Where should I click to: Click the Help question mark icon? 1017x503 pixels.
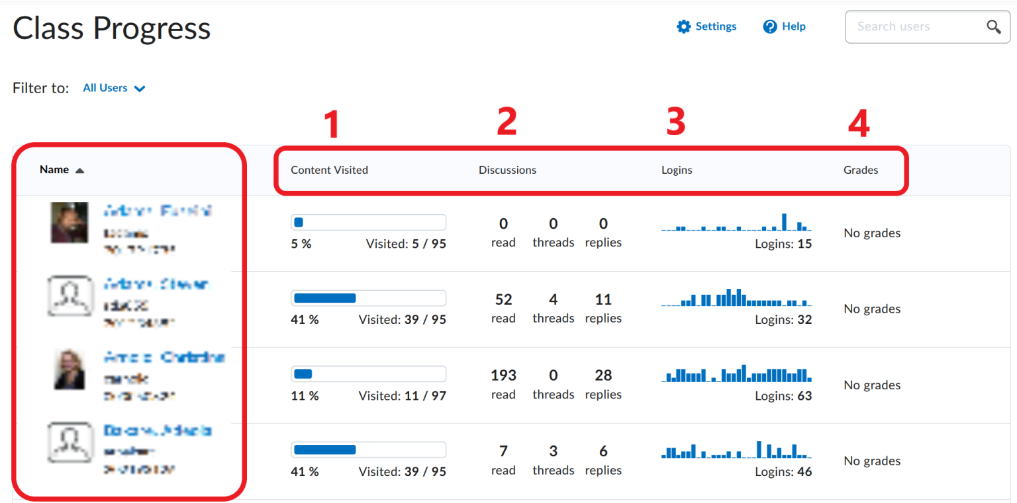coord(769,26)
